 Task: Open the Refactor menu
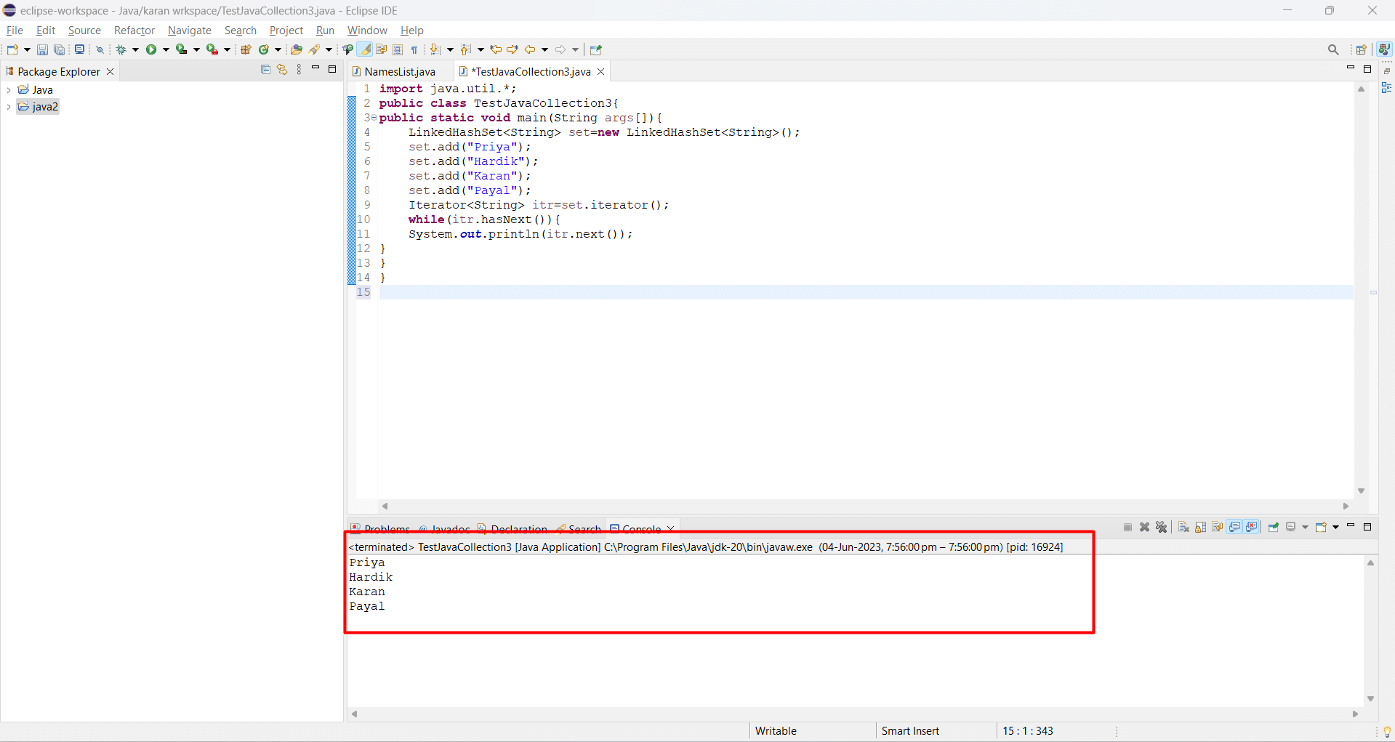pos(134,31)
